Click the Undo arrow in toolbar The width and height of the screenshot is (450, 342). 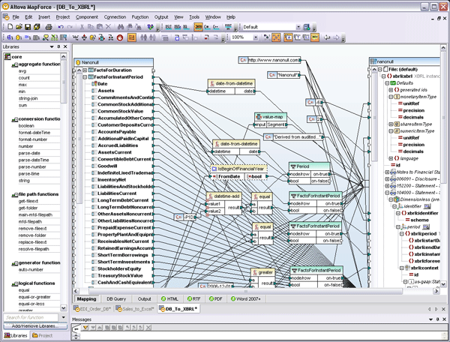tap(61, 27)
